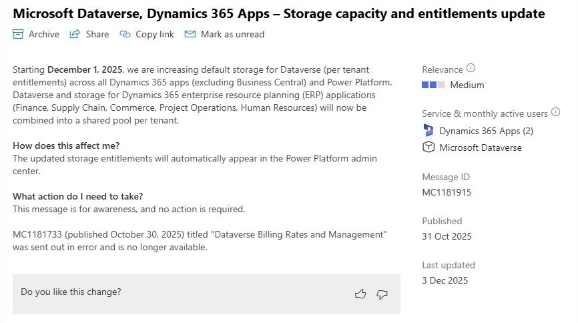Image resolution: width=578 pixels, height=323 pixels.
Task: Open the Microsoft Dataverse service entry
Action: point(480,147)
